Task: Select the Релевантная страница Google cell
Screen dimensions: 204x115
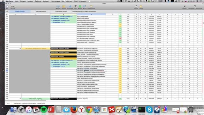Action: [x=63, y=52]
